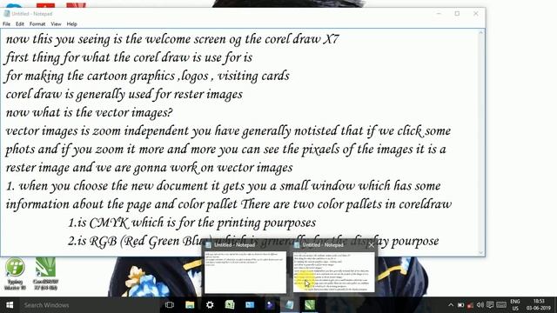Open the Excel taskbar icon
The height and width of the screenshot is (313, 557).
coord(230,305)
